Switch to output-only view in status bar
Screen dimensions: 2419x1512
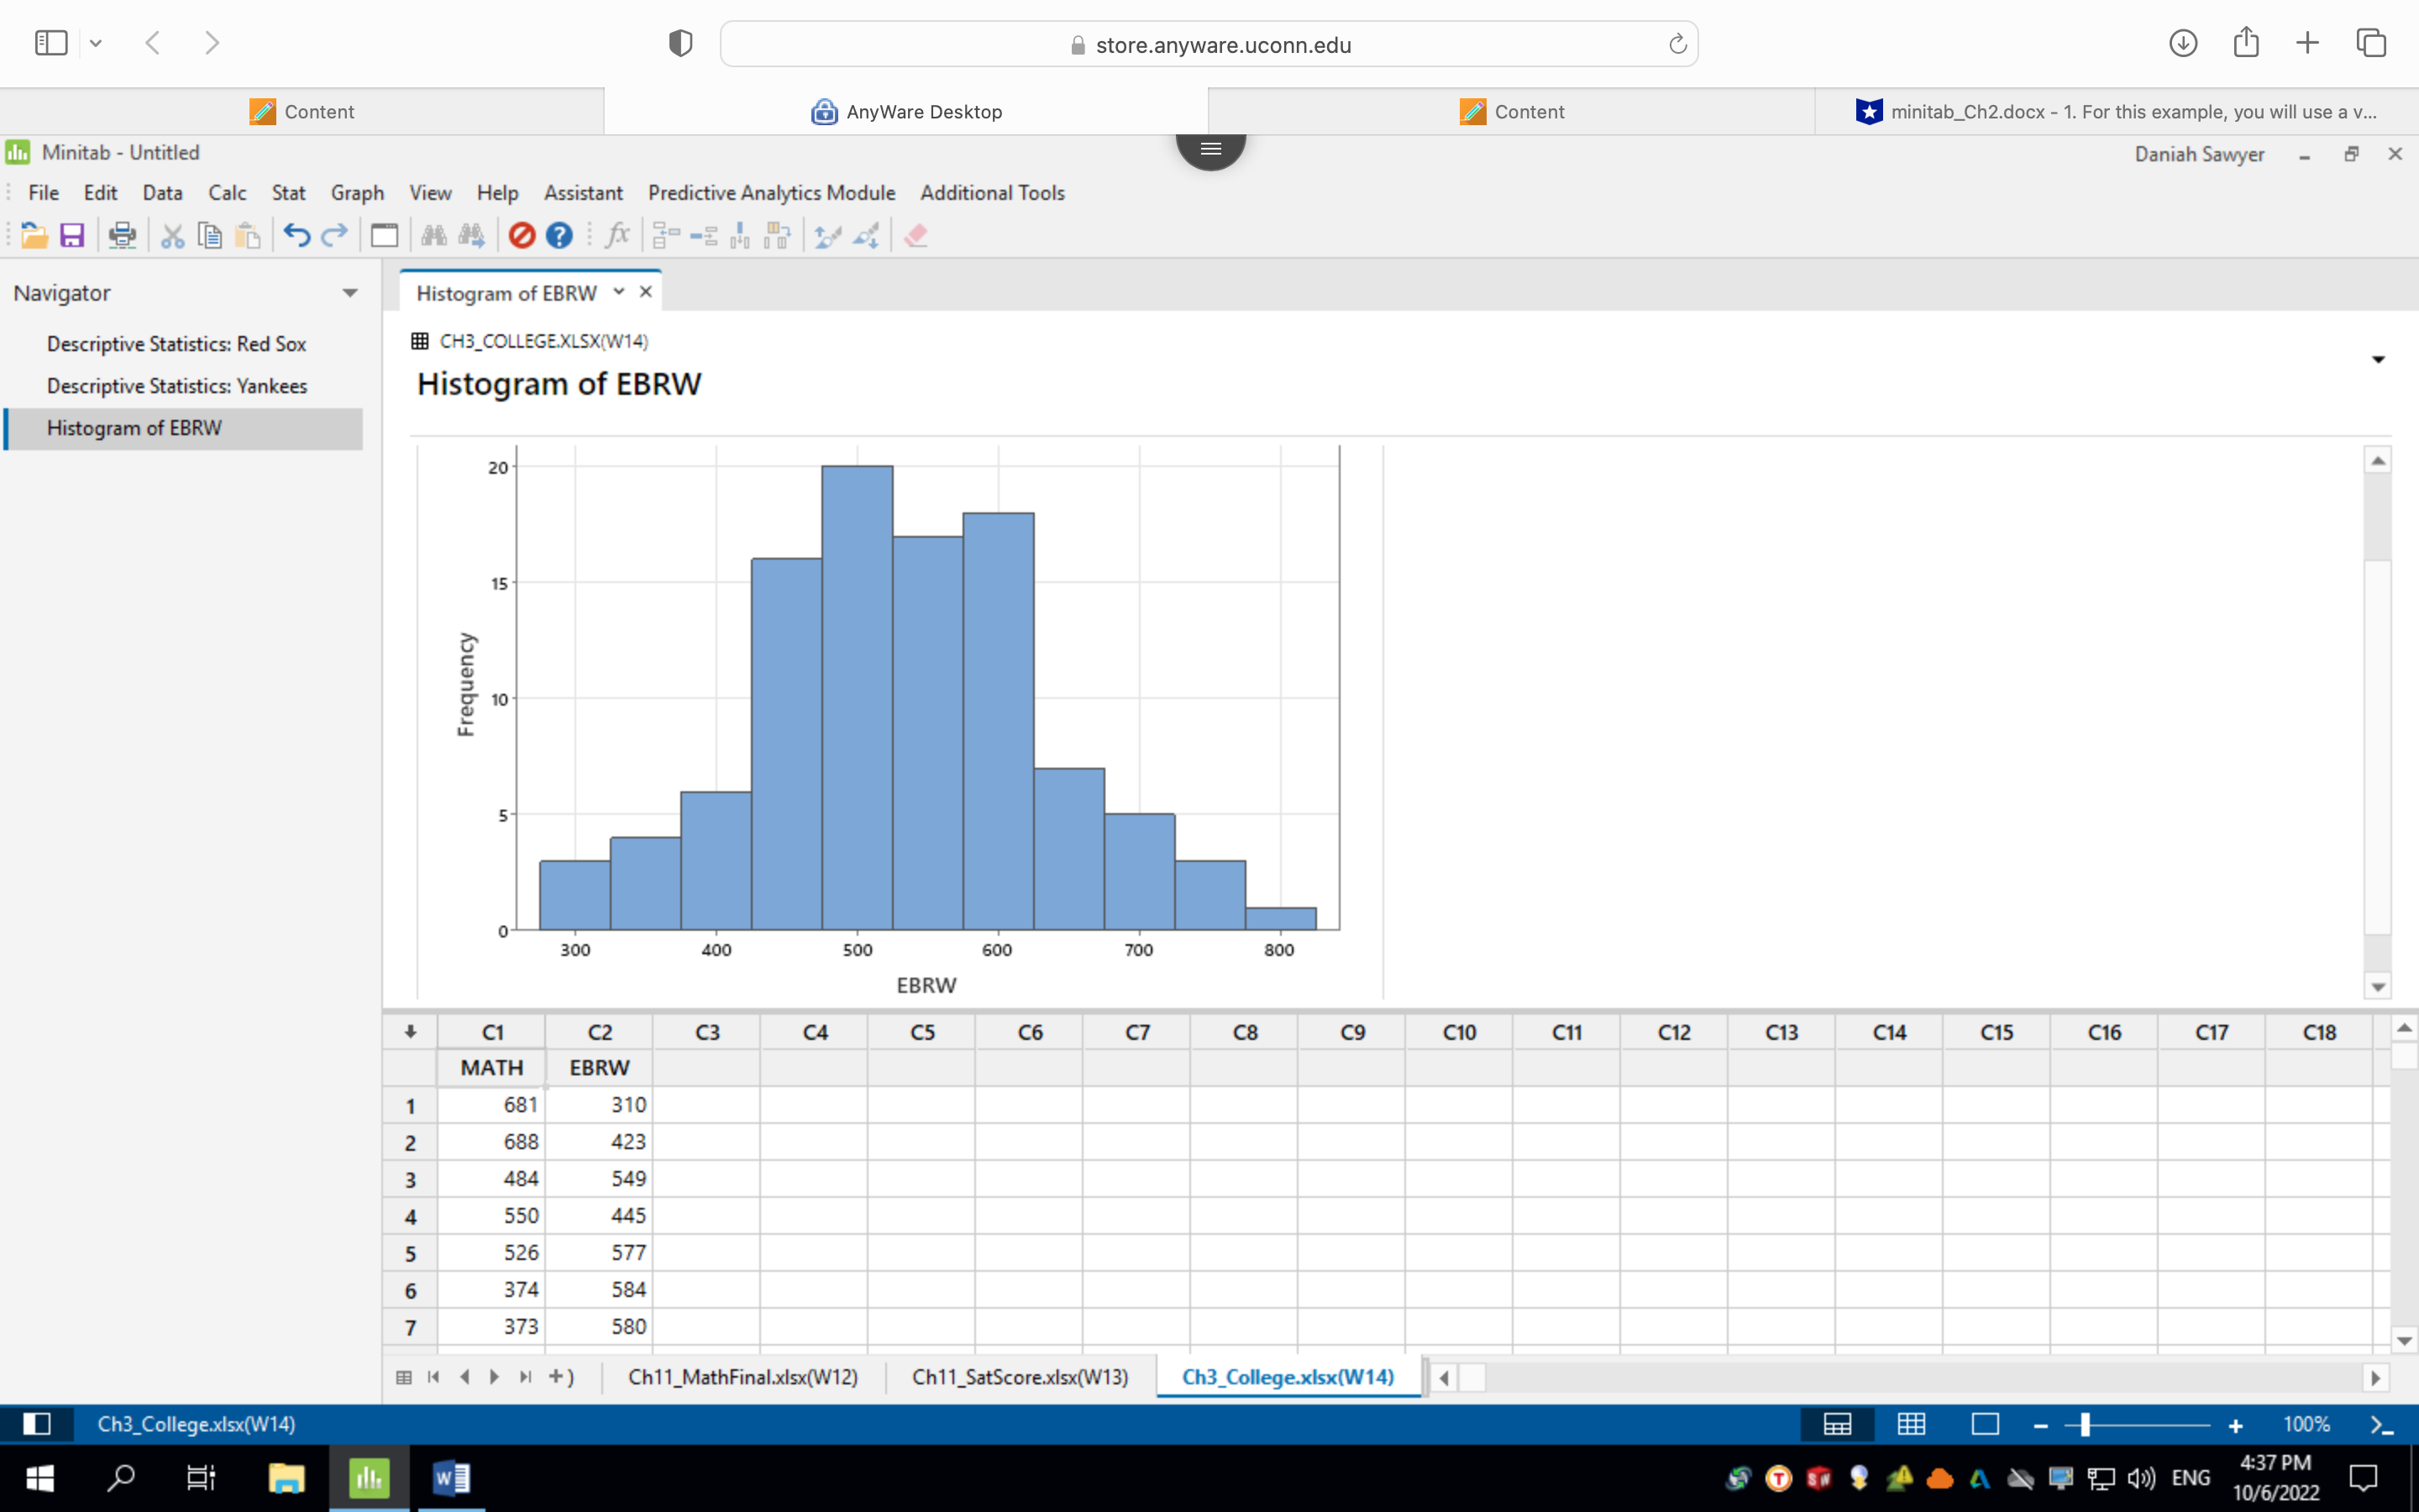(x=1984, y=1423)
